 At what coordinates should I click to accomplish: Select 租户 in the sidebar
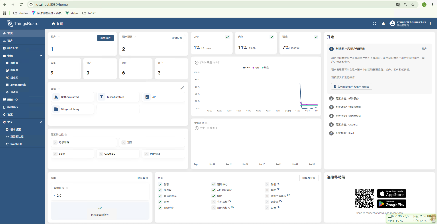[23, 41]
